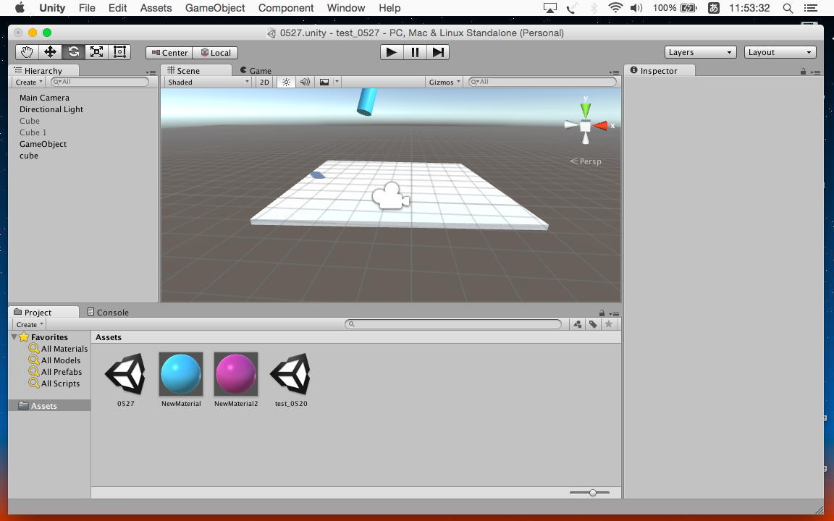Select the Rect transform tool

[119, 52]
